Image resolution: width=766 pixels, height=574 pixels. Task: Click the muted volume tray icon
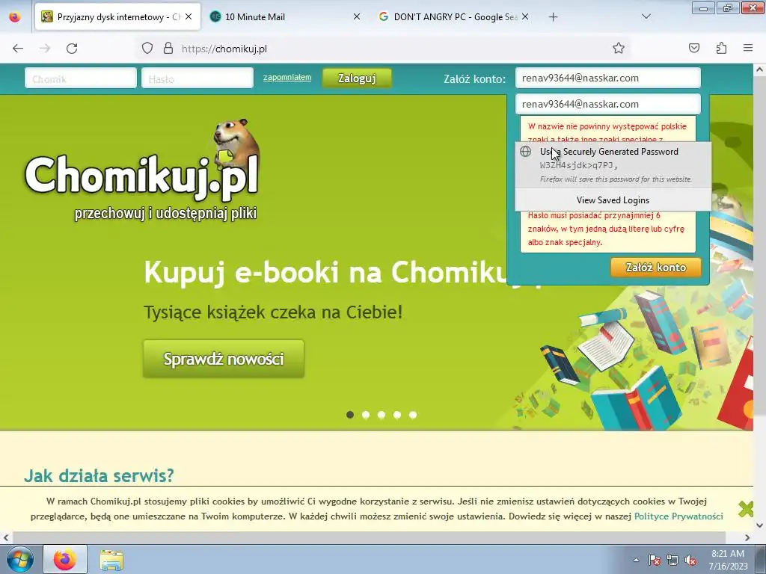click(x=690, y=560)
